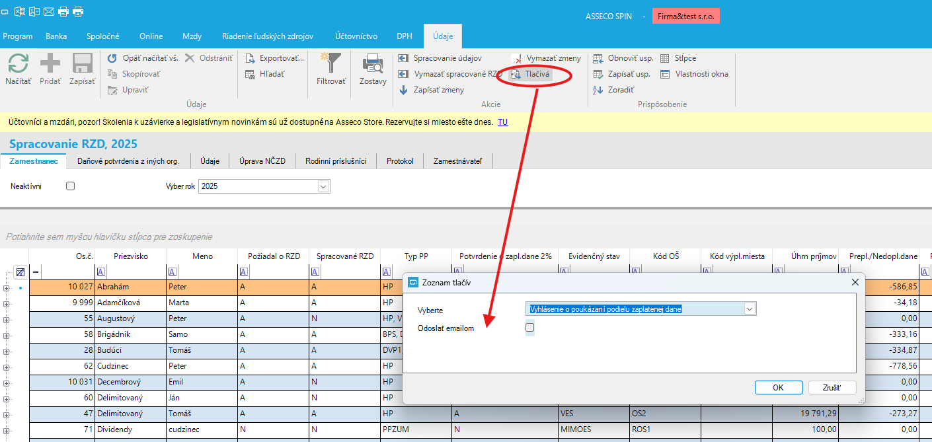Viewport: 932px width, 442px height.
Task: Switch to Rodinní príslušníci tab
Action: (x=336, y=161)
